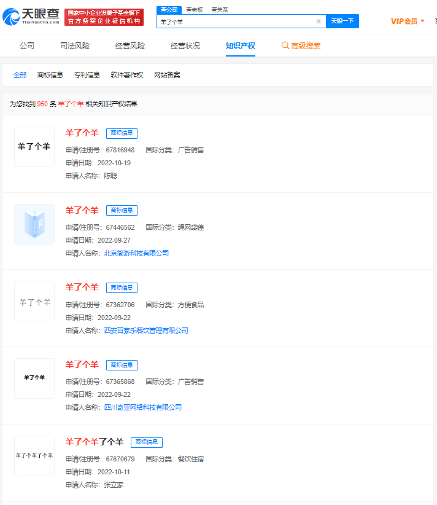Open 羊了个羊 title of result applied 2022-09-27
This screenshot has width=437, height=505.
[x=82, y=210]
